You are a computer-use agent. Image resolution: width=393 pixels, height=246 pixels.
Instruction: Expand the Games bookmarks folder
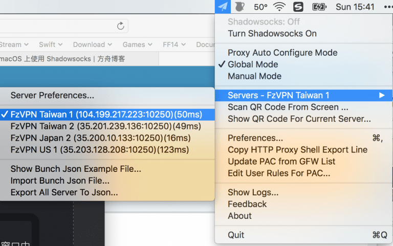pyautogui.click(x=137, y=44)
